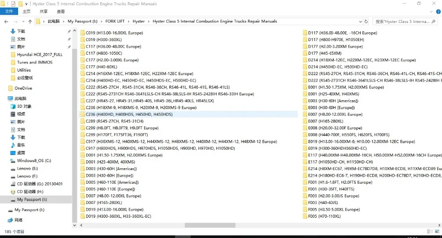Switch to the 主页 ribbon tab

pos(27,11)
